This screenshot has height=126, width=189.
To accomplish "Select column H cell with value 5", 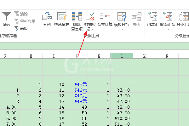I will pos(31,107).
